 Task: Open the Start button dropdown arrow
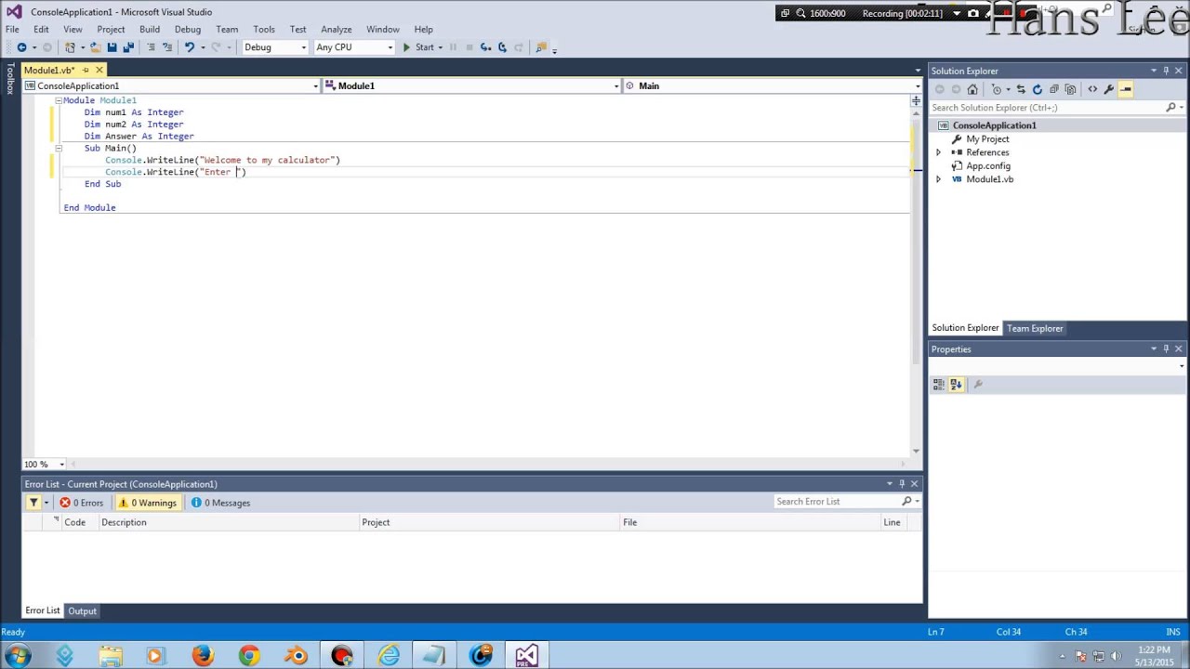click(x=441, y=47)
